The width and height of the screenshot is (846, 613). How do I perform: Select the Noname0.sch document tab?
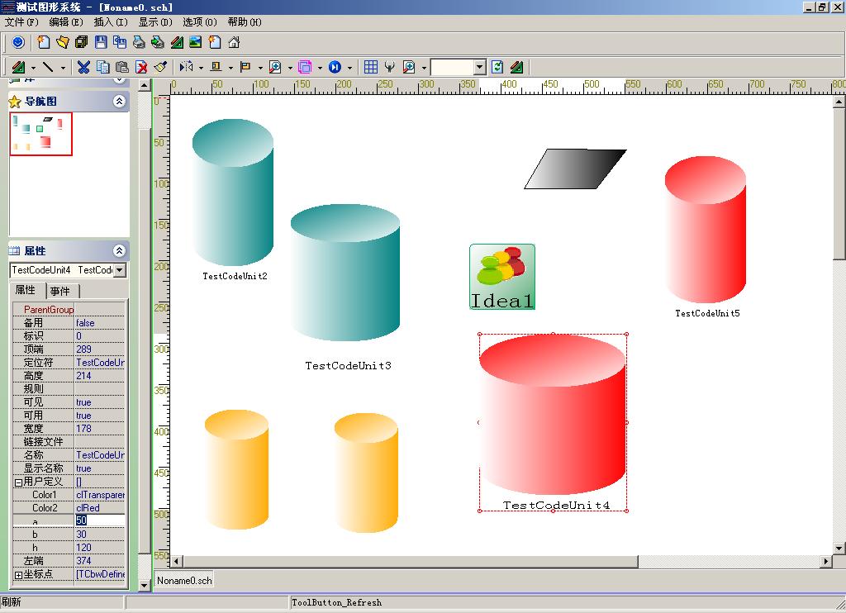pos(184,581)
